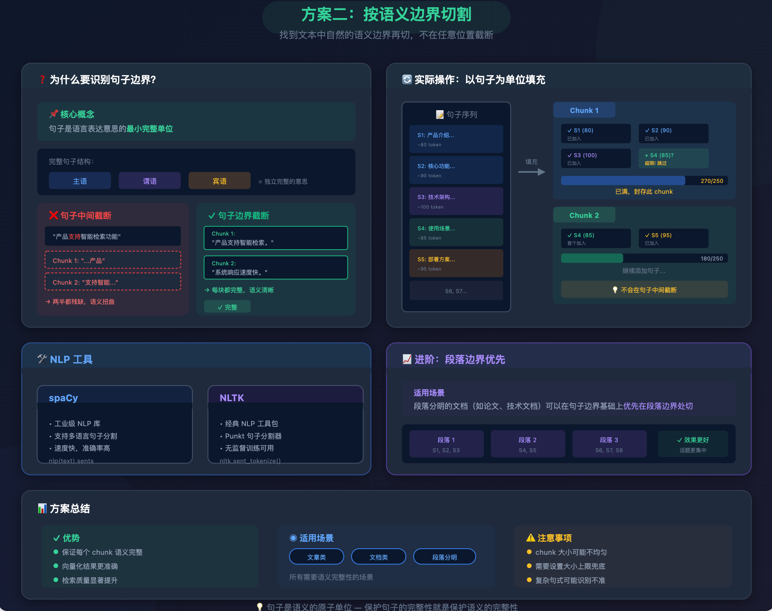Click the red question mark icon
The height and width of the screenshot is (611, 772).
pos(42,80)
